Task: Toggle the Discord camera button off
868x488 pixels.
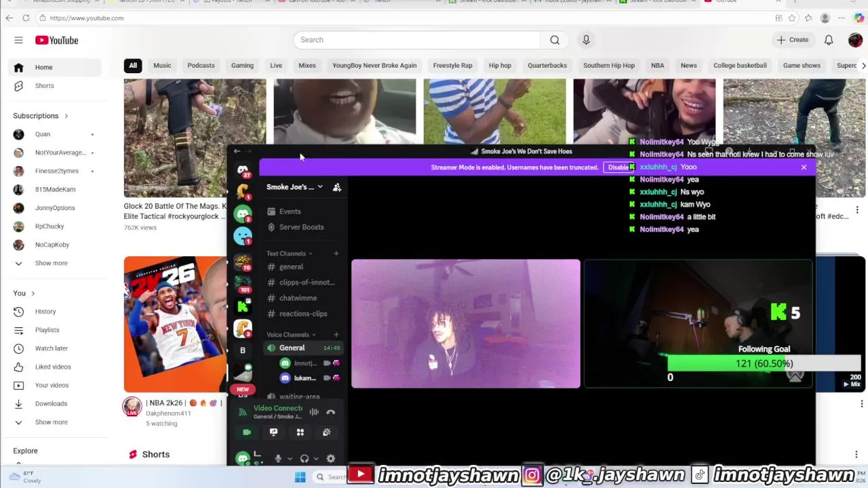Action: pos(247,432)
